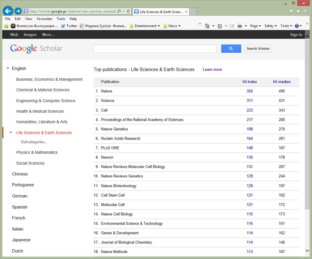
Task: Click the h5-index column header
Action: 250,82
